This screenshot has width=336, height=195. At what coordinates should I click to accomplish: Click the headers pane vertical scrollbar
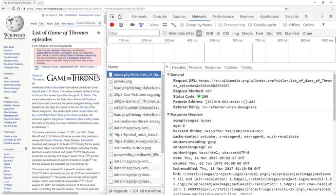(x=335, y=96)
